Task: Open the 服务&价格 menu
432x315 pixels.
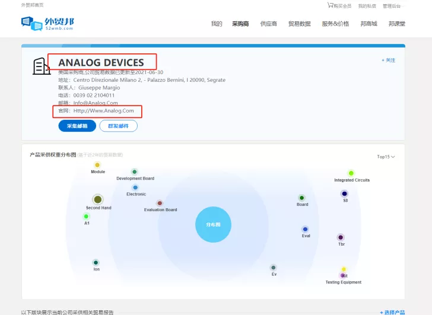Action: pyautogui.click(x=336, y=24)
